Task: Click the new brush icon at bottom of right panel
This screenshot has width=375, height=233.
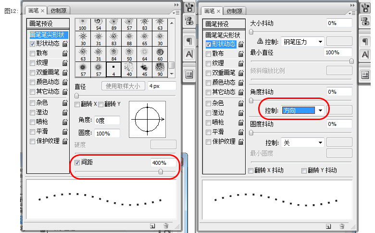Action: [x=328, y=225]
